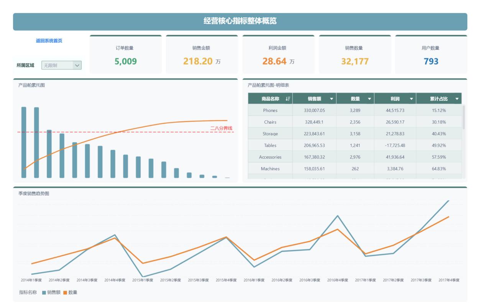Click 2016年4季度 axis label
This screenshot has width=486, height=305.
point(338,280)
